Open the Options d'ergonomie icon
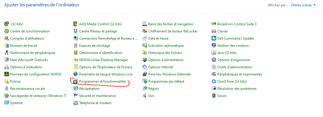Image resolution: width=323 pixels, height=117 pixels. 214,60
